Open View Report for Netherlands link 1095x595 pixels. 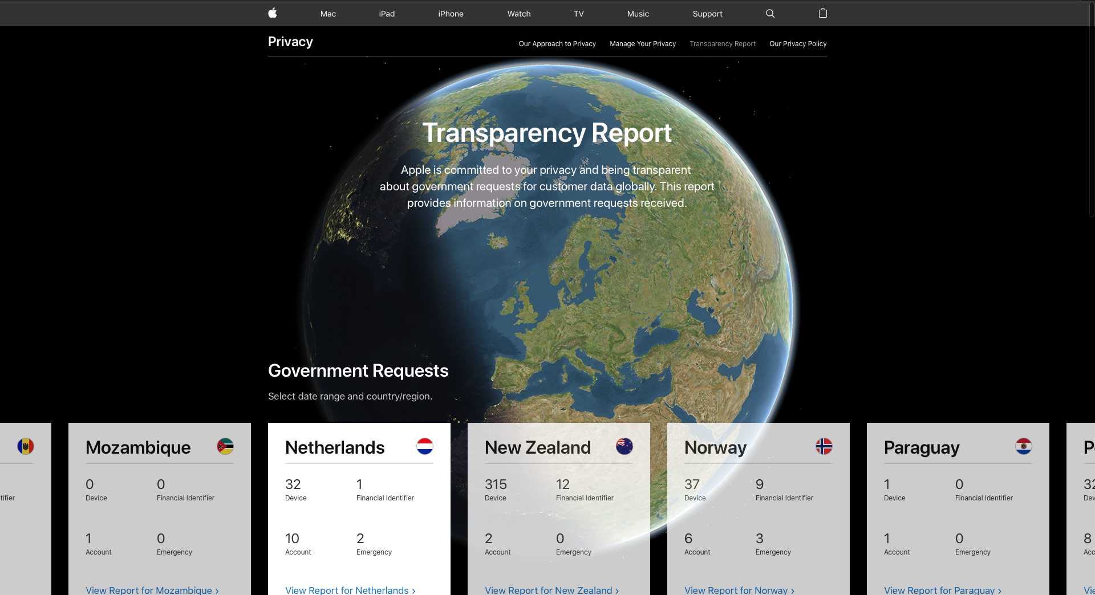pos(350,590)
